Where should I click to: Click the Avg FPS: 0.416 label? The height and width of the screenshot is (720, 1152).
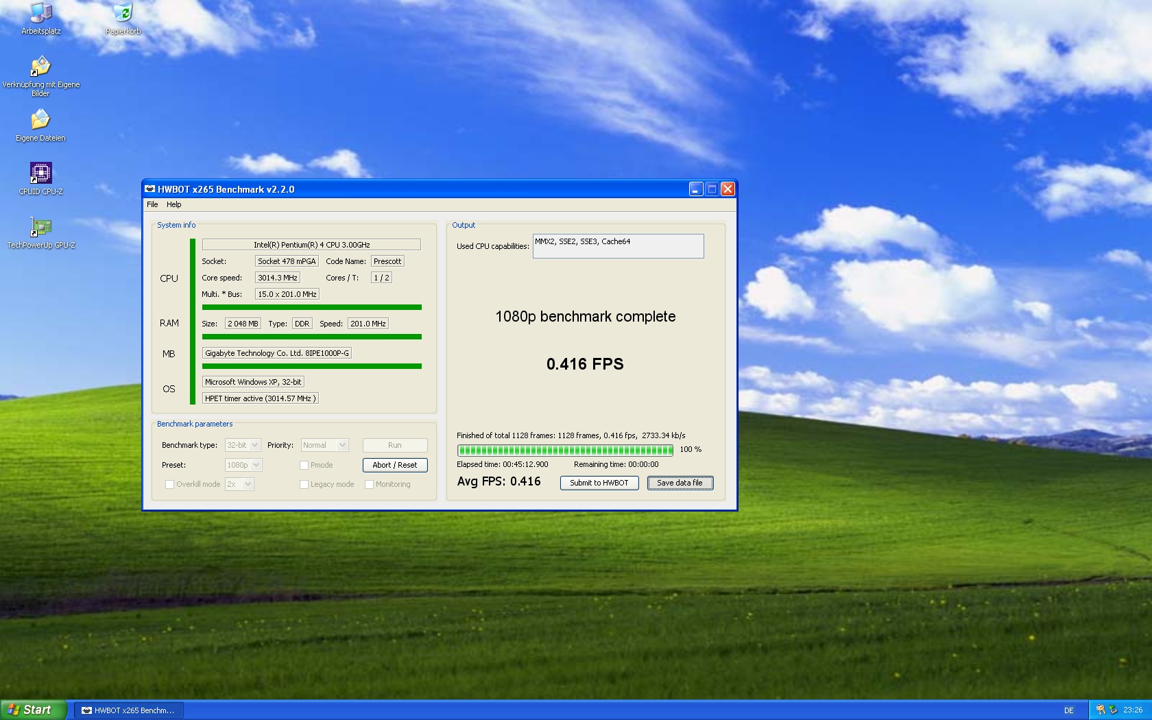(499, 481)
